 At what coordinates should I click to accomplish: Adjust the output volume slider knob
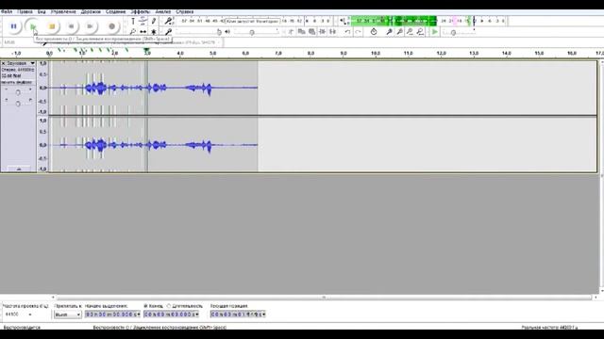point(252,33)
